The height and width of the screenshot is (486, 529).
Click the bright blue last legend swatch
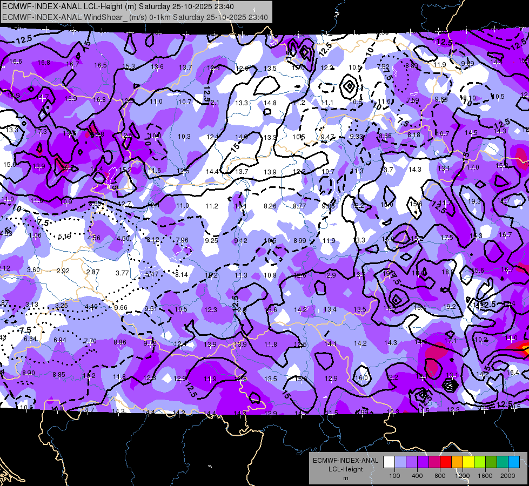click(514, 462)
